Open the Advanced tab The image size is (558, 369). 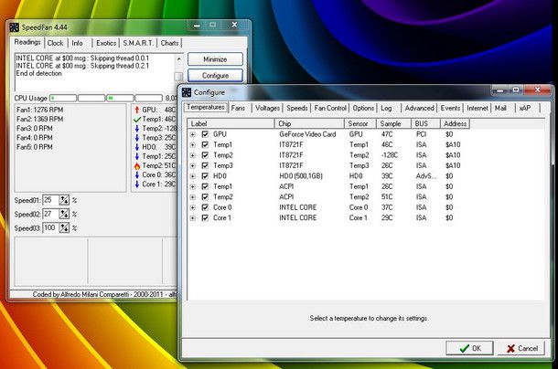pyautogui.click(x=420, y=108)
